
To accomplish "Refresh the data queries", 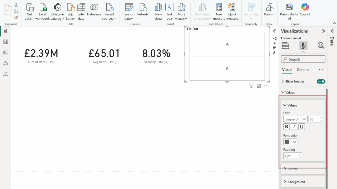I will click(x=143, y=10).
